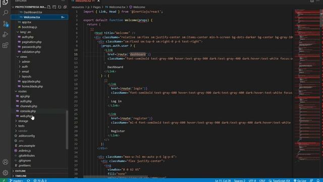The width and height of the screenshot is (323, 182).
Task: Show errors and warnings count in status bar
Action: (40, 180)
